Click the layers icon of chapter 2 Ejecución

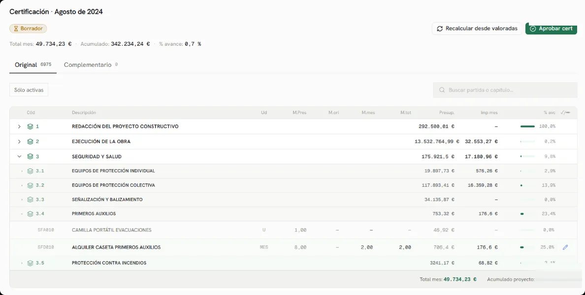tap(30, 142)
